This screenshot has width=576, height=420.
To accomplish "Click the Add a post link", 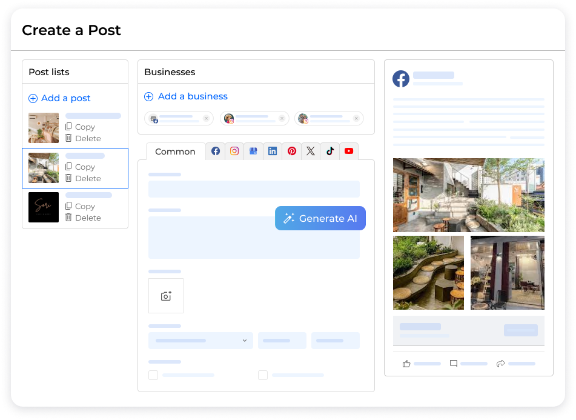I will [x=59, y=98].
